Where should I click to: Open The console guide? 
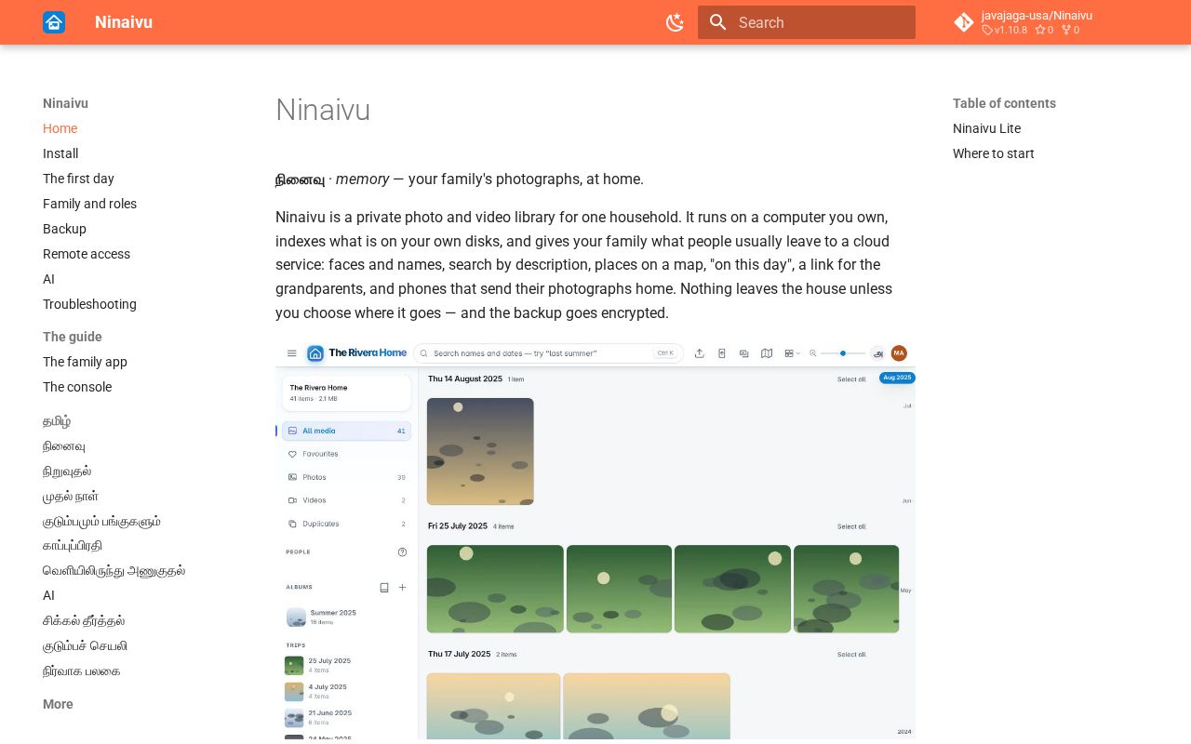(77, 387)
